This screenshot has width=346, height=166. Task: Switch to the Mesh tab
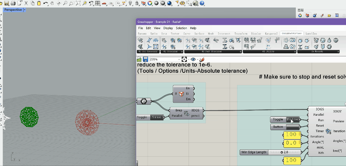(x=211, y=34)
